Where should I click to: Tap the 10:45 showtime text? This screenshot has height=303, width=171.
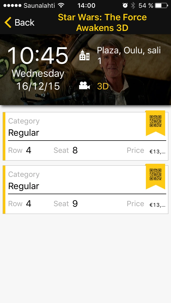[38, 56]
